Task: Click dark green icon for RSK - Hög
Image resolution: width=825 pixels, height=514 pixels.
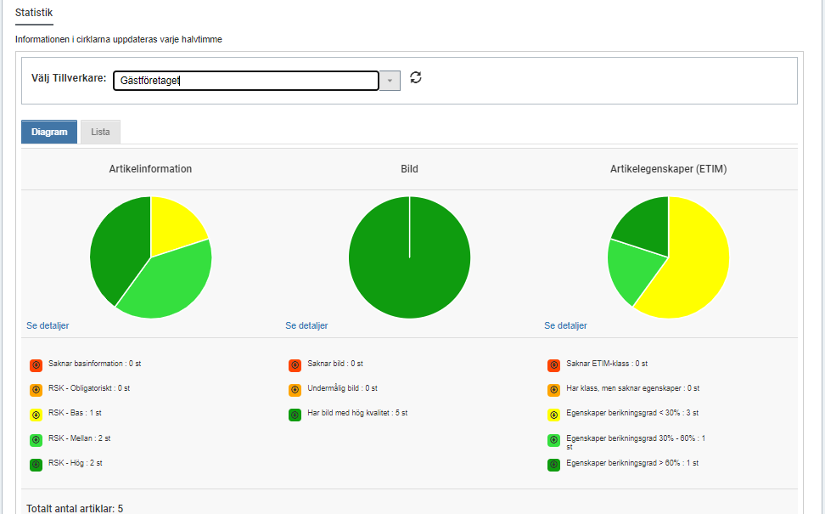Action: (36, 465)
